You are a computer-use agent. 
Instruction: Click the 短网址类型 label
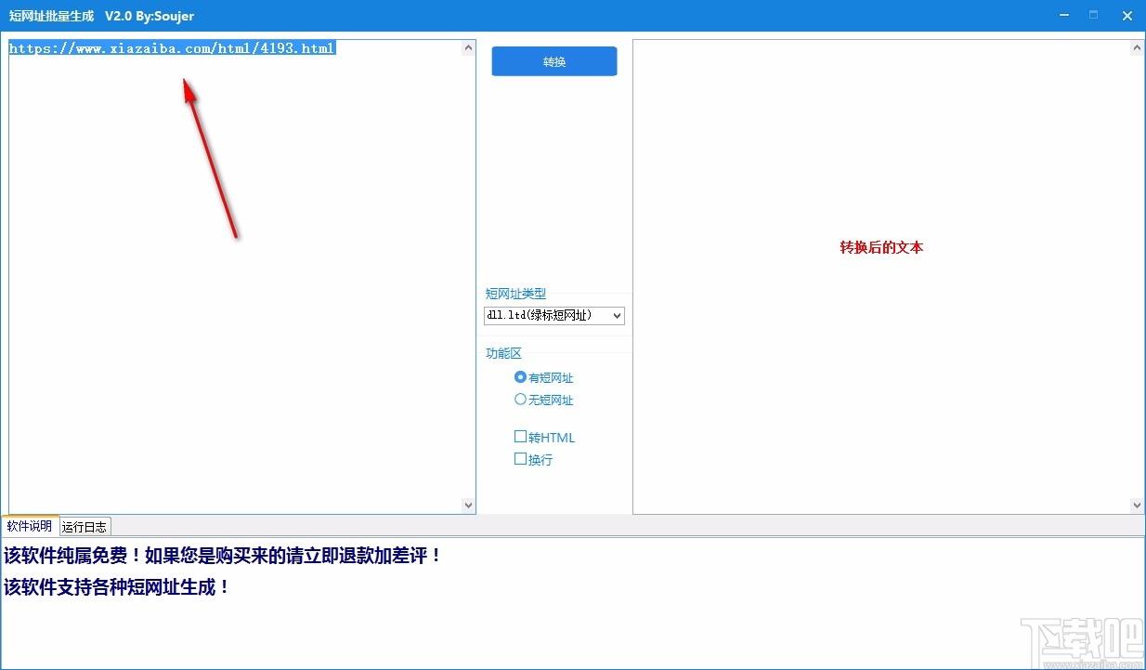click(x=515, y=294)
